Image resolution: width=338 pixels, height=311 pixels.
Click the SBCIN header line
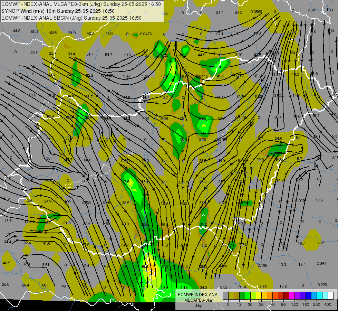pos(71,18)
